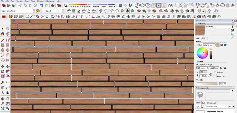Click the 3D Warehouse search field
Image resolution: width=237 pixels, height=113 pixels.
coord(217,107)
